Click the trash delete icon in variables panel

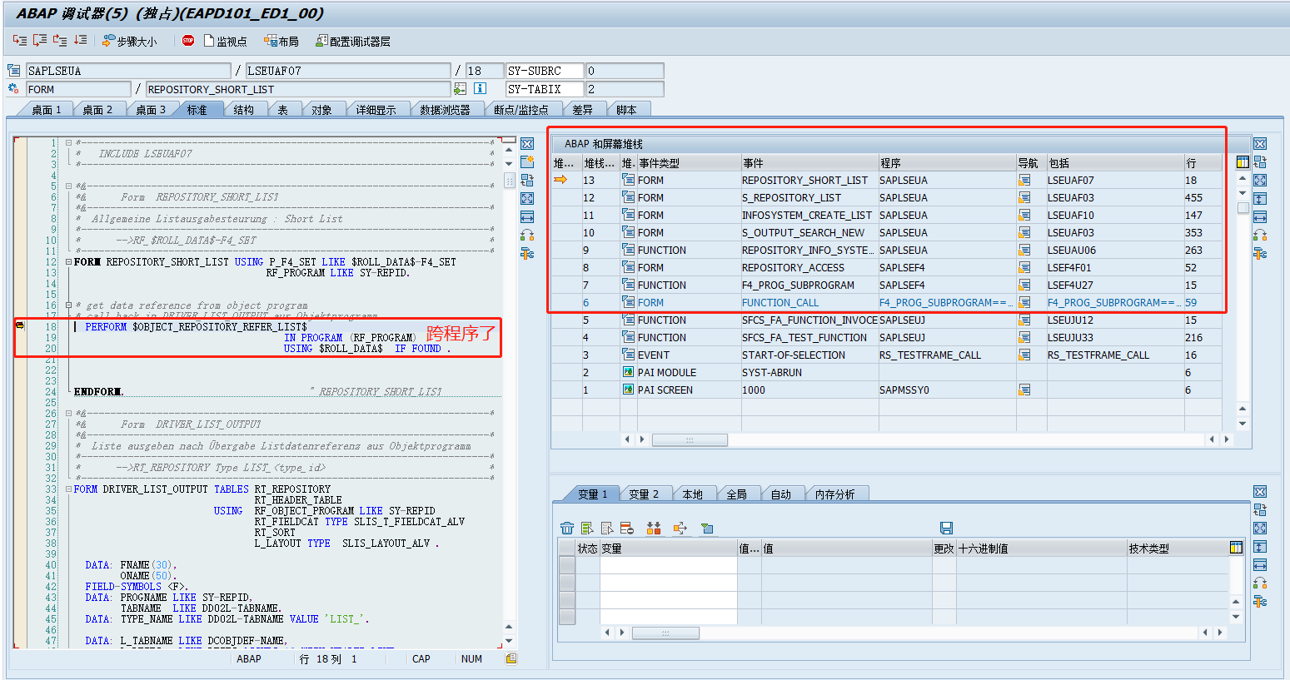[569, 528]
